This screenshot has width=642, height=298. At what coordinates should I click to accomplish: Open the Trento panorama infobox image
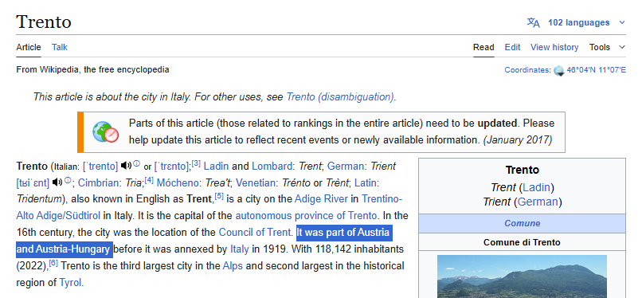tap(522, 276)
